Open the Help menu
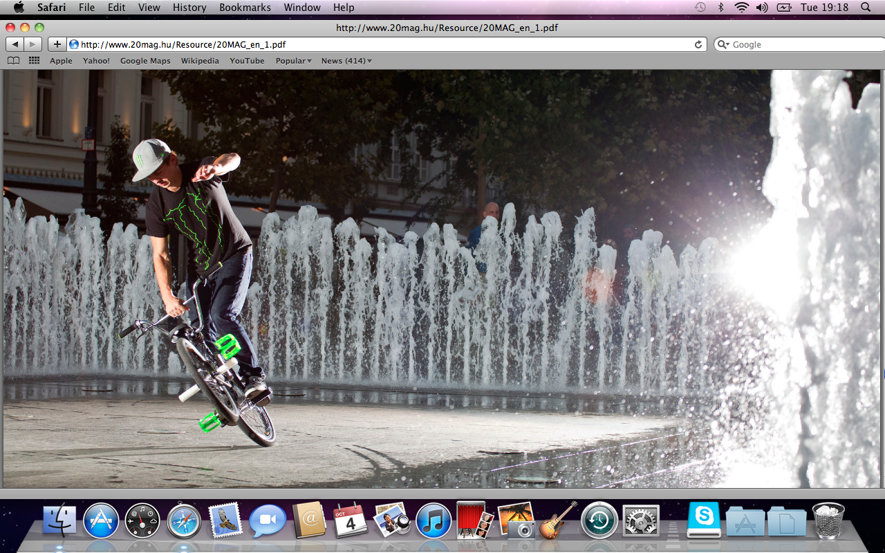Viewport: 885px width, 553px height. point(344,7)
